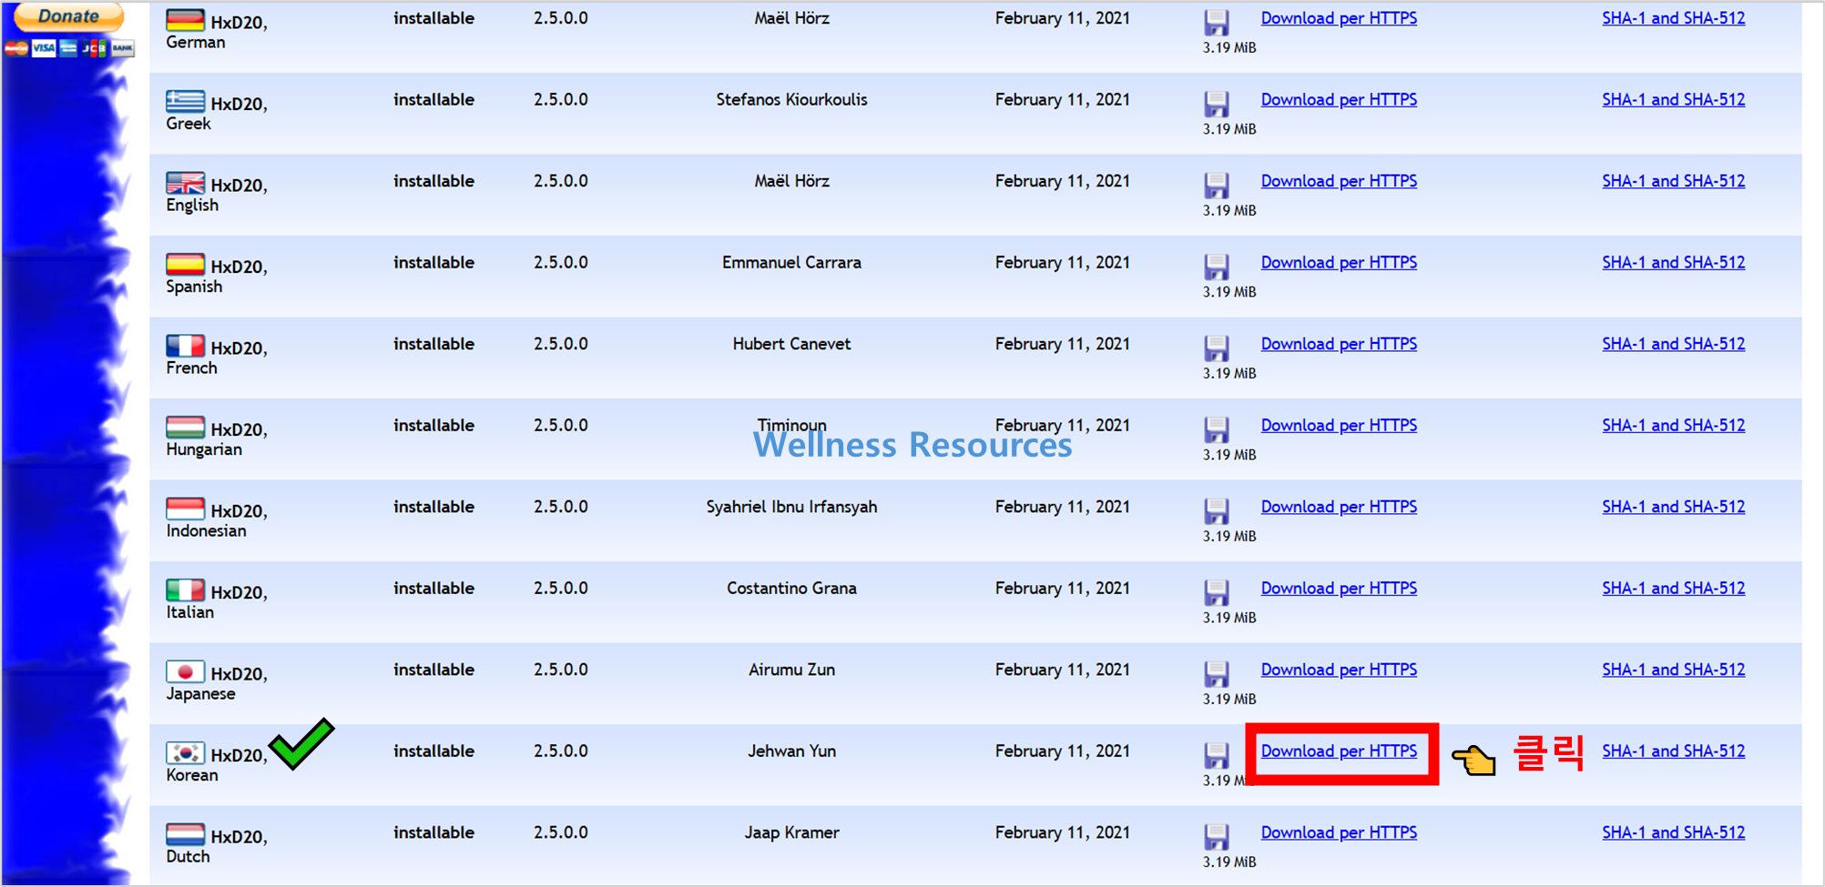Screen dimensions: 1825x887
Task: Select the text "Emmanuel Carrara"
Action: click(x=791, y=262)
